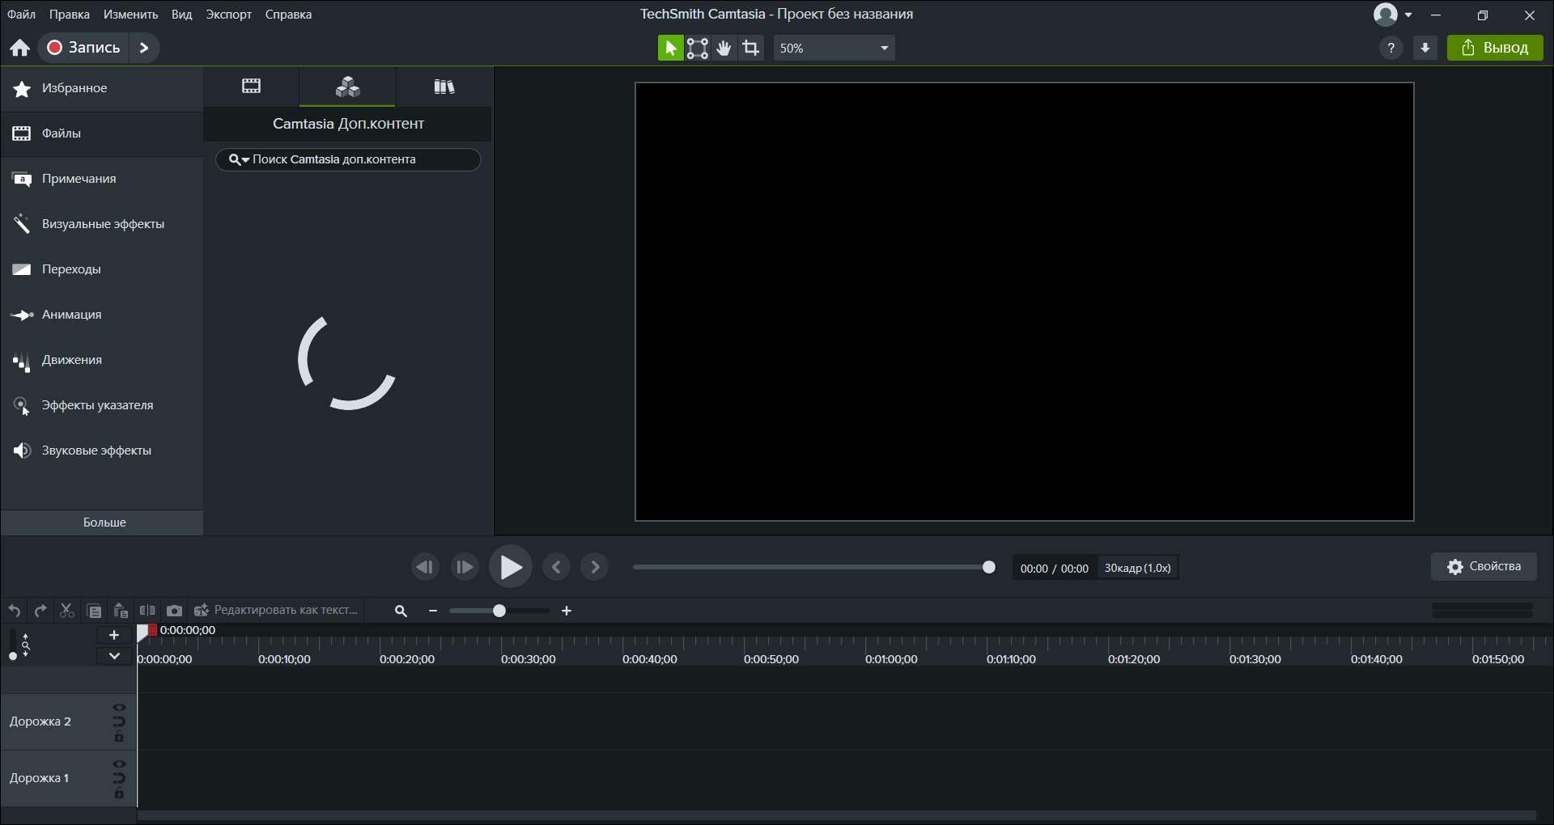Click the scissors cut icon
The image size is (1554, 825).
(67, 611)
